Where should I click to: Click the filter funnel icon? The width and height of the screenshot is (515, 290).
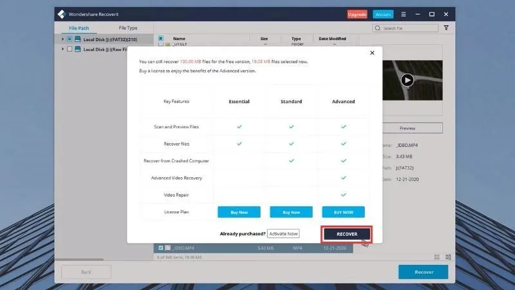pos(446,28)
